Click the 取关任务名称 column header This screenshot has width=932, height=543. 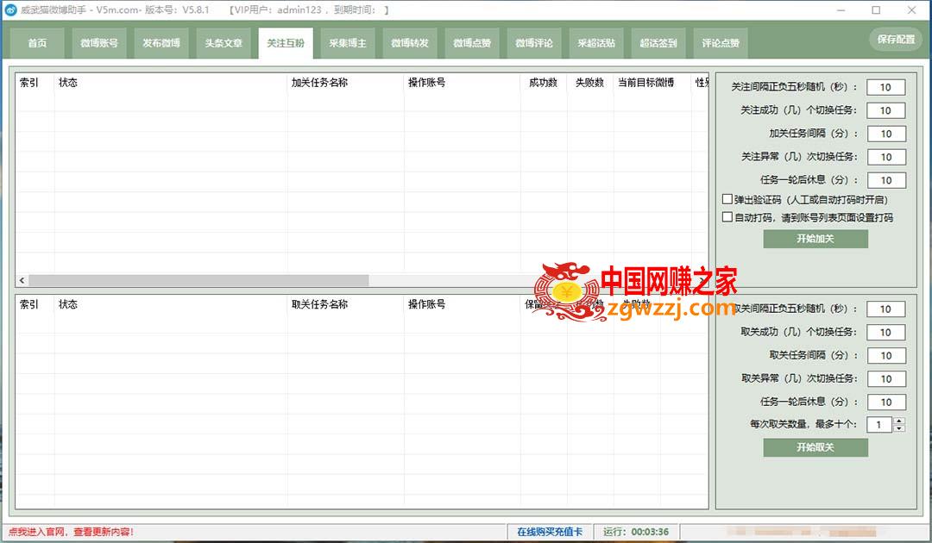pyautogui.click(x=319, y=304)
